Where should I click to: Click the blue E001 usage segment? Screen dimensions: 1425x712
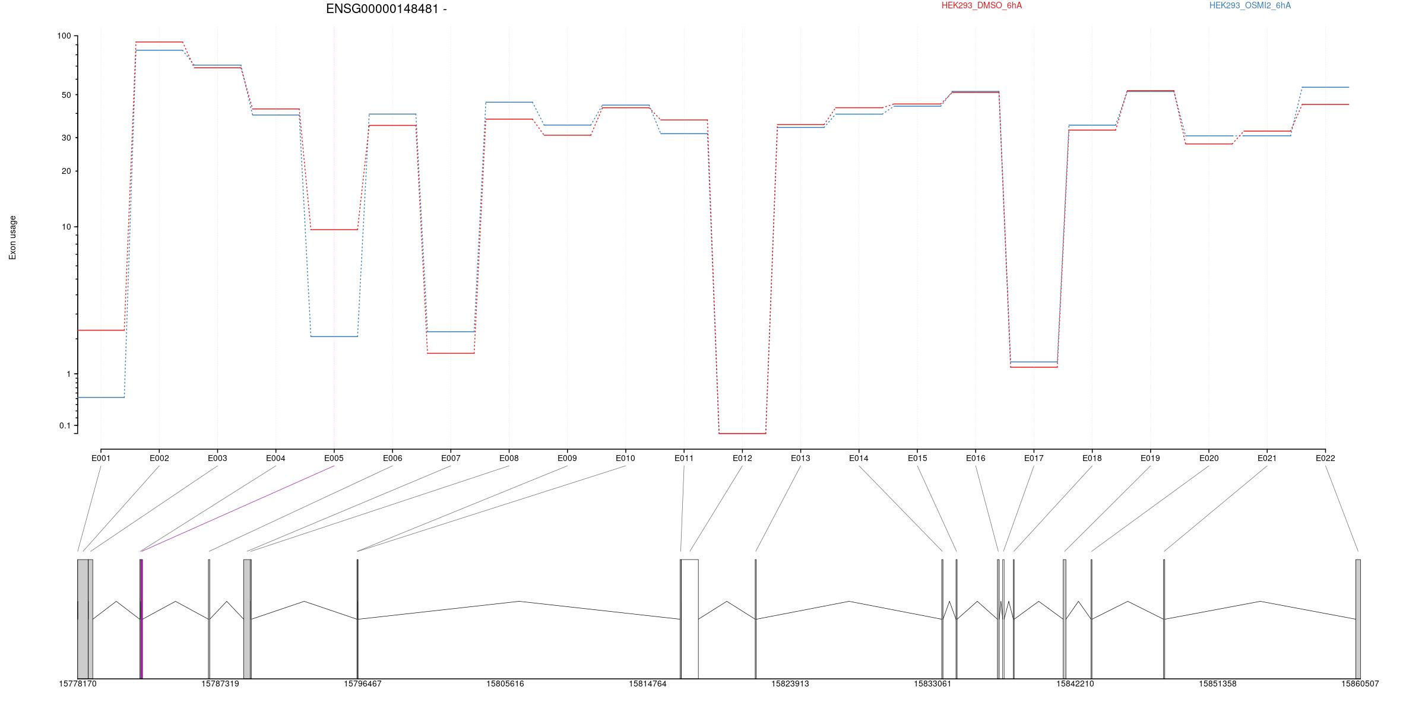101,398
